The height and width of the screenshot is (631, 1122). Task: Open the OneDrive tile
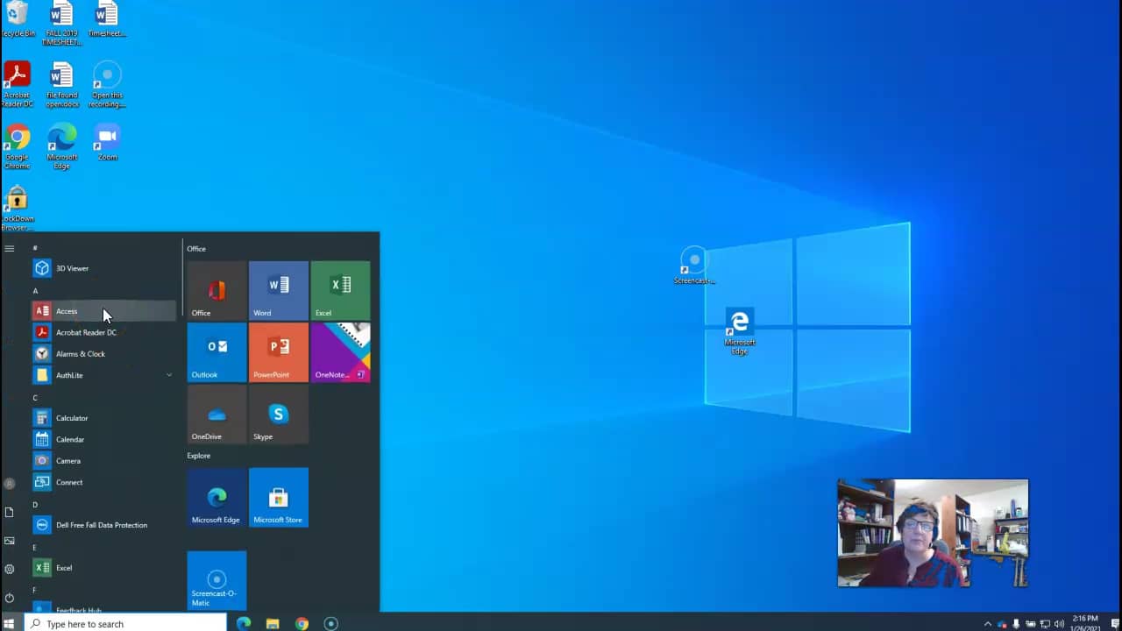pos(217,414)
